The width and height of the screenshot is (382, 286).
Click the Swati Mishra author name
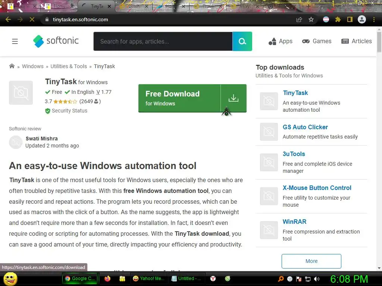(x=42, y=139)
